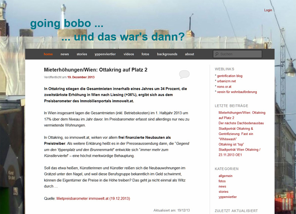
Task: Open sidebar post 'Mieterhöhungen/Wien: Ottakring auf Platz 2'
Action: tap(242, 115)
